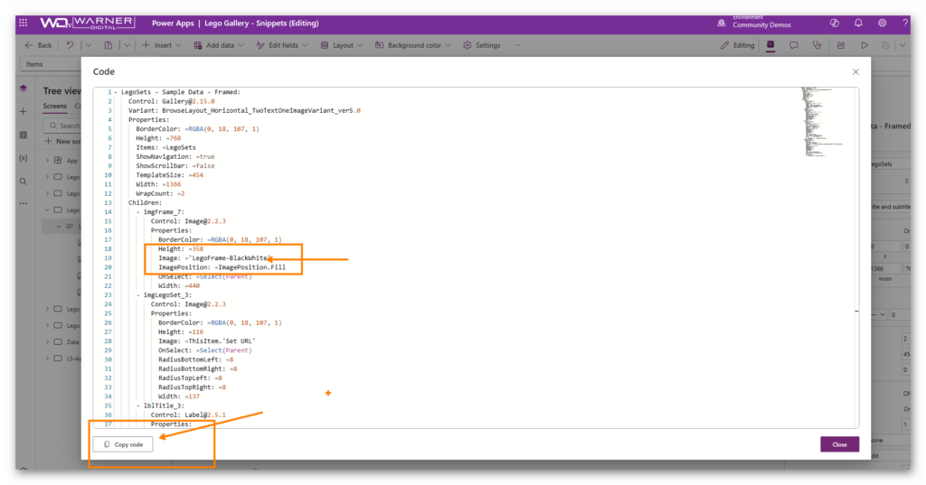
Task: Open the Data table sidebar icon
Action: coord(23,135)
